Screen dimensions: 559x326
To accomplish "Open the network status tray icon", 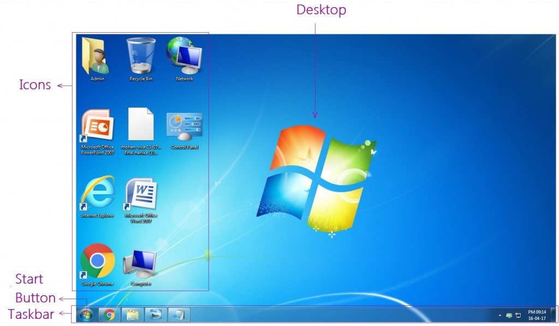I will click(x=518, y=316).
